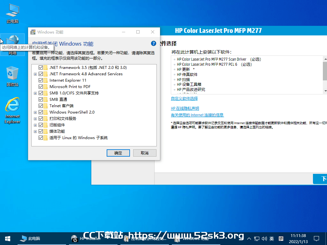Click HP software list scrollbar thumb

tap(325, 71)
